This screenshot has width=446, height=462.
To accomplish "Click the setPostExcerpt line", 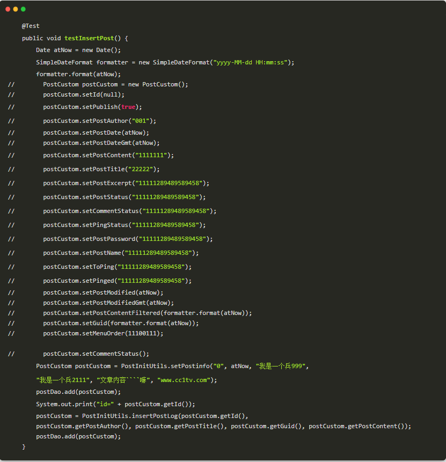I will (126, 184).
